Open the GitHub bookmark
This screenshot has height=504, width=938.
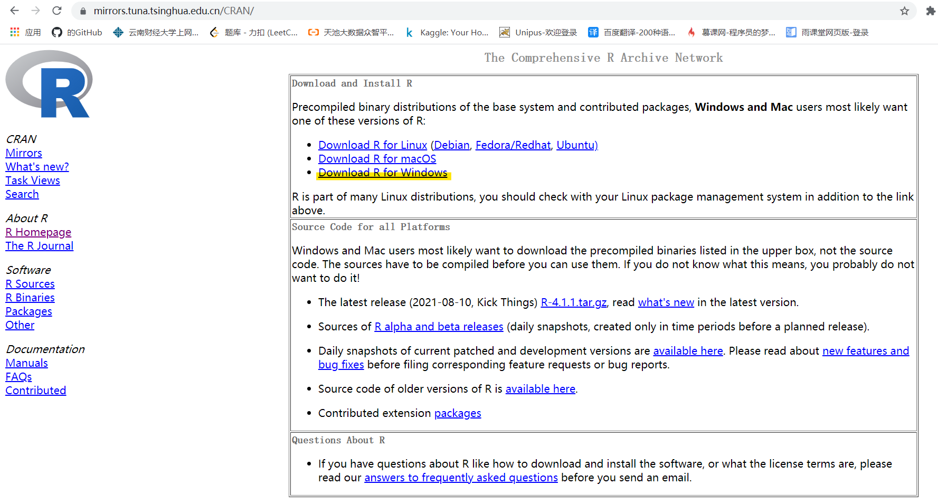click(77, 32)
